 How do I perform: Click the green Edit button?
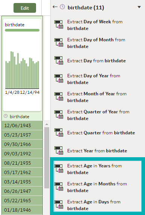tap(25, 8)
